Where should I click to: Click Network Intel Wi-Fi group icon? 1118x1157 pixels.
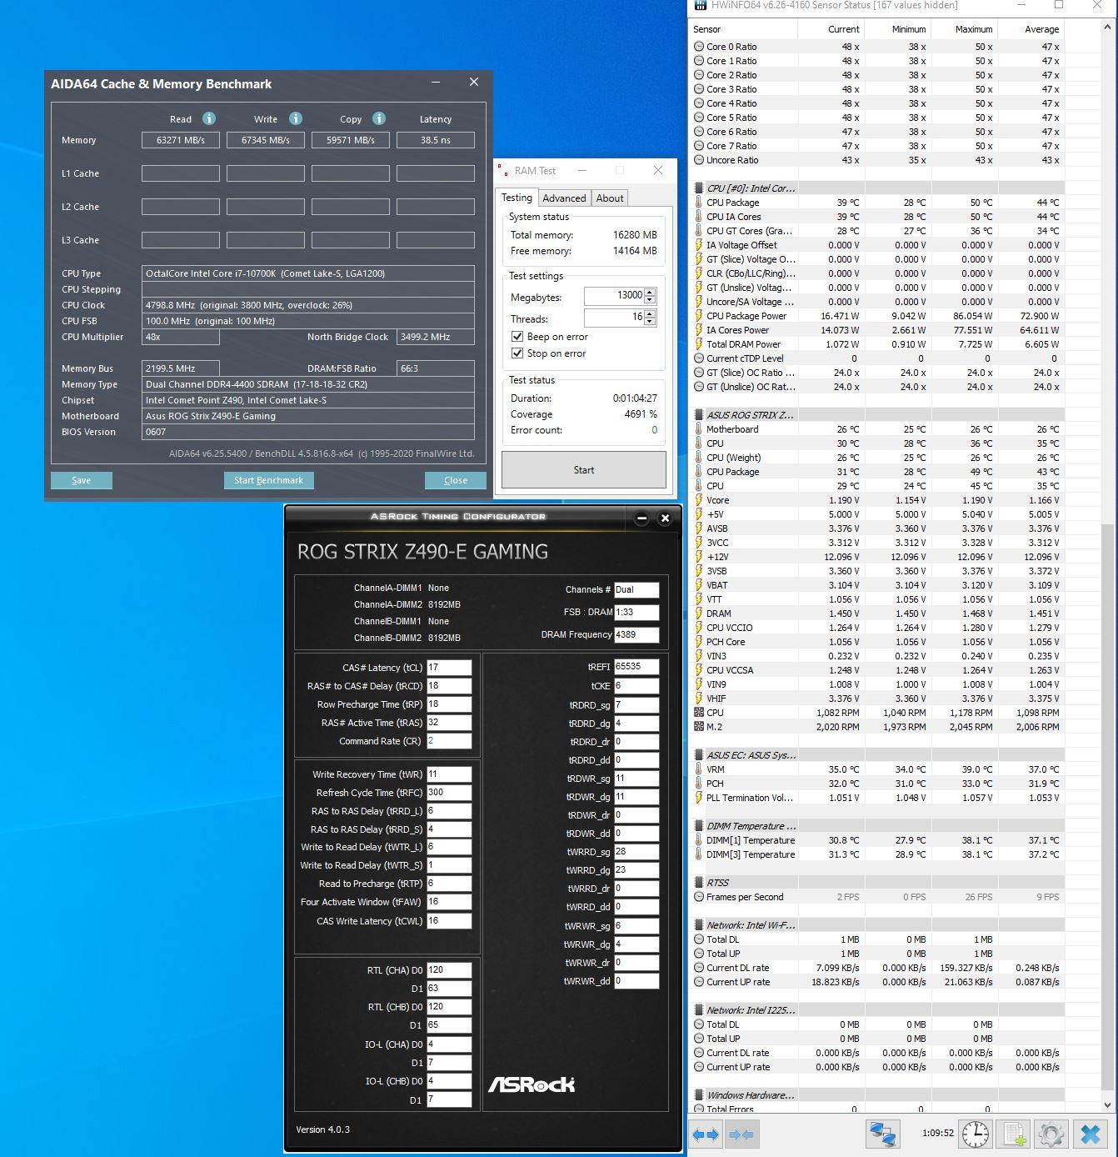699,925
